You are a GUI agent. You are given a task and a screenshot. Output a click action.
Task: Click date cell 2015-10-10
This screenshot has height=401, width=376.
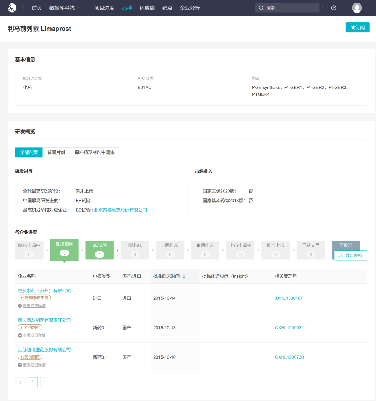tap(164, 357)
